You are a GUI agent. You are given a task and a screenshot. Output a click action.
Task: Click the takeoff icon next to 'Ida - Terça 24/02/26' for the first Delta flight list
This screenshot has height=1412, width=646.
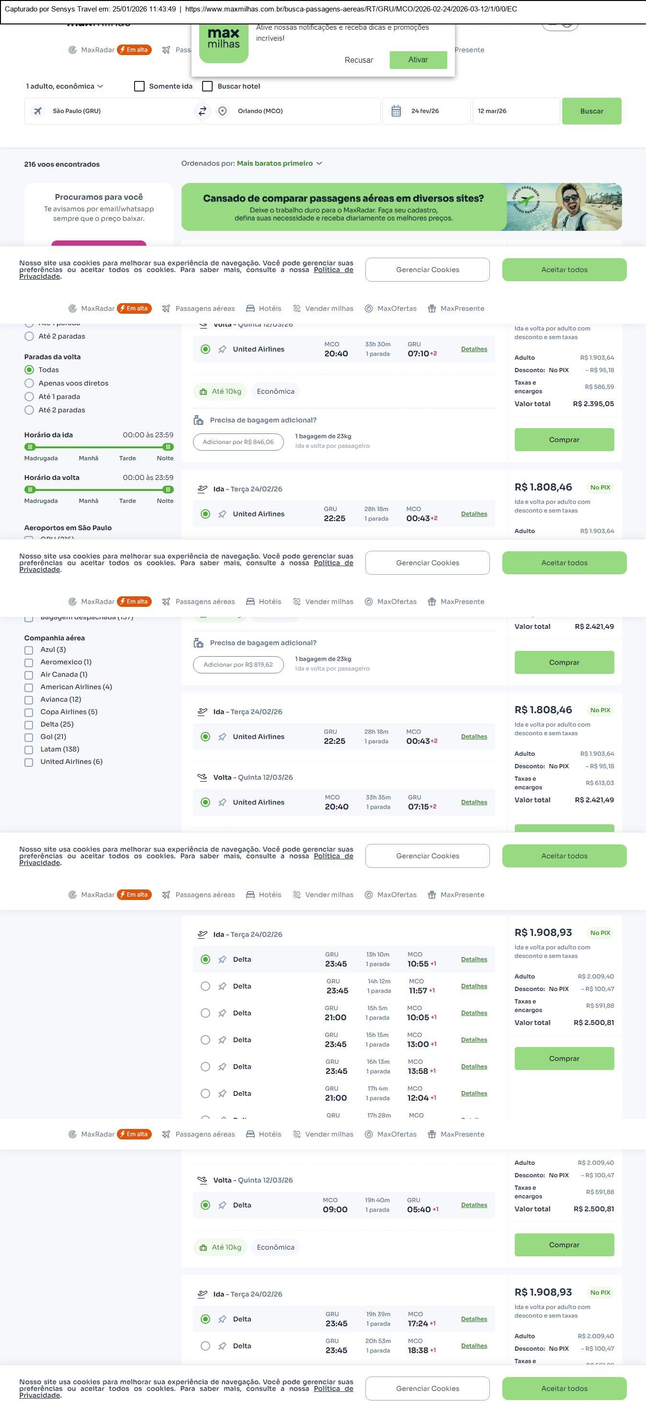click(202, 934)
